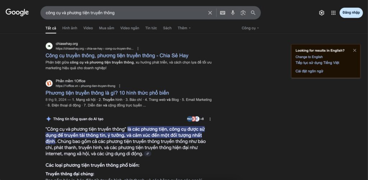Expand the Thêm dropdown
The image size is (368, 180).
184,28
